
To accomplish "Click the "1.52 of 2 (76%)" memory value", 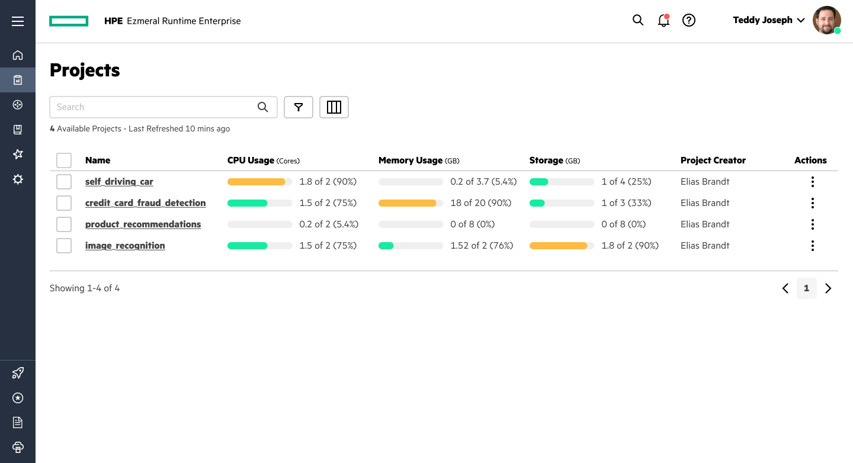I will [482, 246].
